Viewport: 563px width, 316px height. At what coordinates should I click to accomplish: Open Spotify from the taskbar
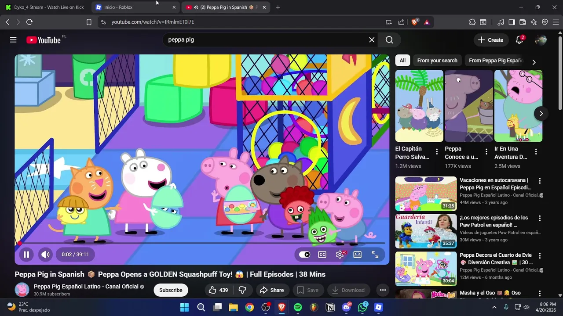point(298,307)
